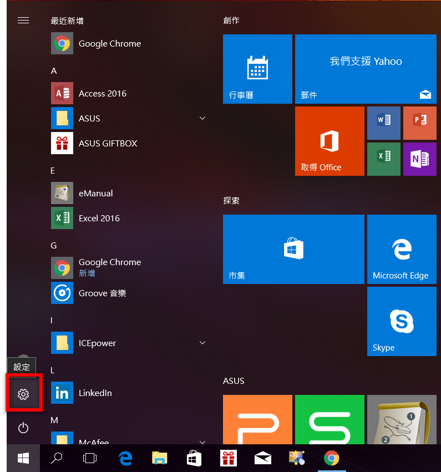Screen dimensions: 441x472
Task: Open Giftbox icon on taskbar
Action: click(x=229, y=458)
